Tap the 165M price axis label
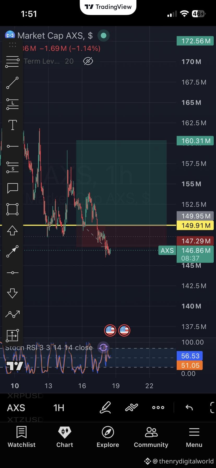 tap(191, 103)
